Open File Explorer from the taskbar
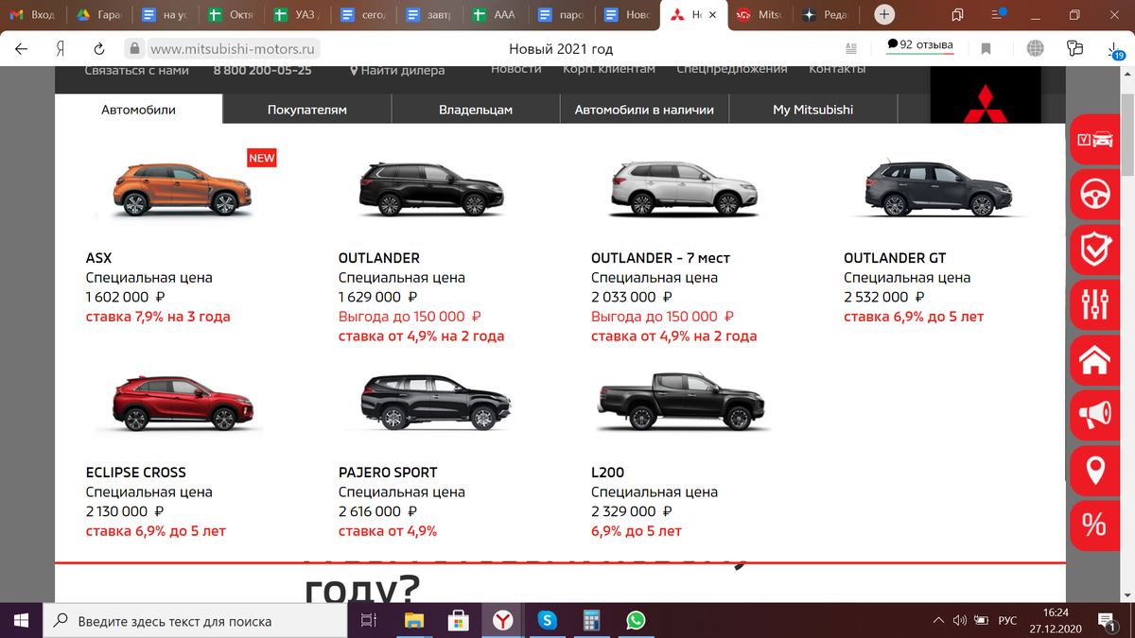1135x638 pixels. click(414, 620)
